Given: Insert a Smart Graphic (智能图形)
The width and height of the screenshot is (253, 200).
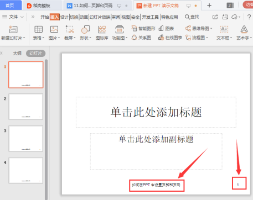Looking at the screenshot, I should click(143, 29).
